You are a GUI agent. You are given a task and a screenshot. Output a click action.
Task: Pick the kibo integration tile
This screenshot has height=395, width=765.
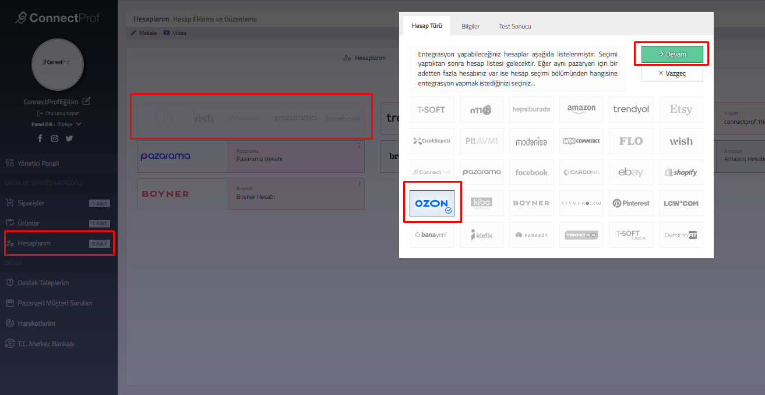tap(481, 203)
